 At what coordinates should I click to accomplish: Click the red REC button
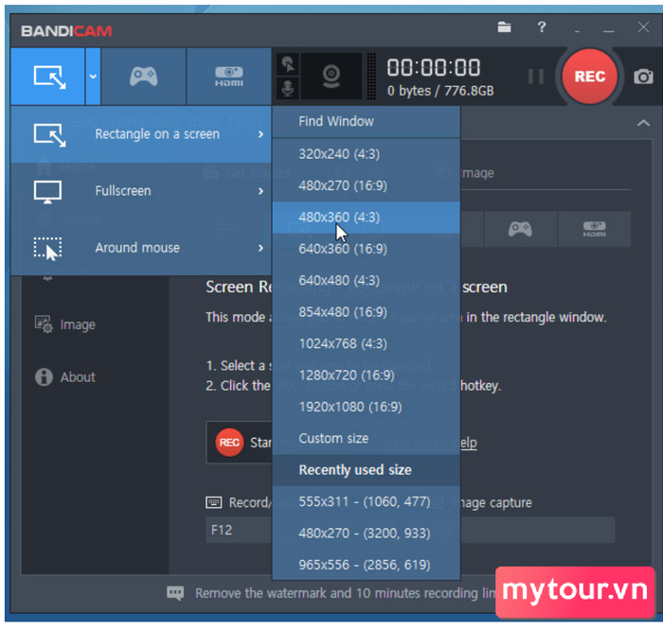click(x=589, y=77)
